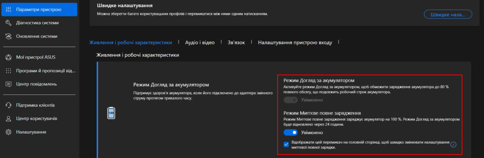The height and width of the screenshot is (158, 484).
Task: Uncheck Відображати цей перемикач checkbox
Action: 286,144
